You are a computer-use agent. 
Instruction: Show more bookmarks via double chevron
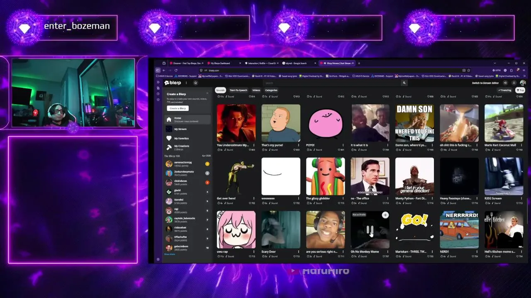pos(525,76)
